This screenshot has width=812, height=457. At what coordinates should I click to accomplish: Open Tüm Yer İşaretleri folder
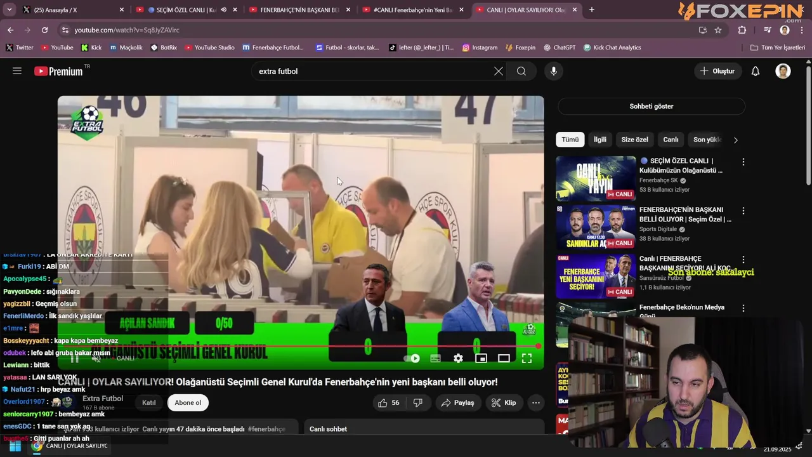778,48
